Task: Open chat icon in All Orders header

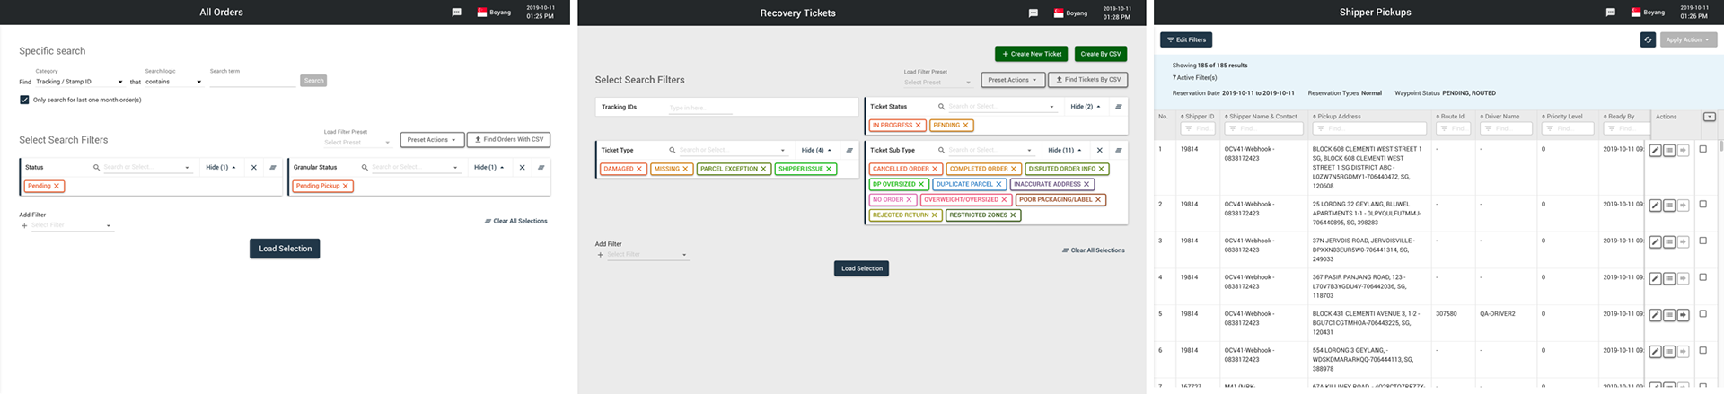Action: coord(456,13)
